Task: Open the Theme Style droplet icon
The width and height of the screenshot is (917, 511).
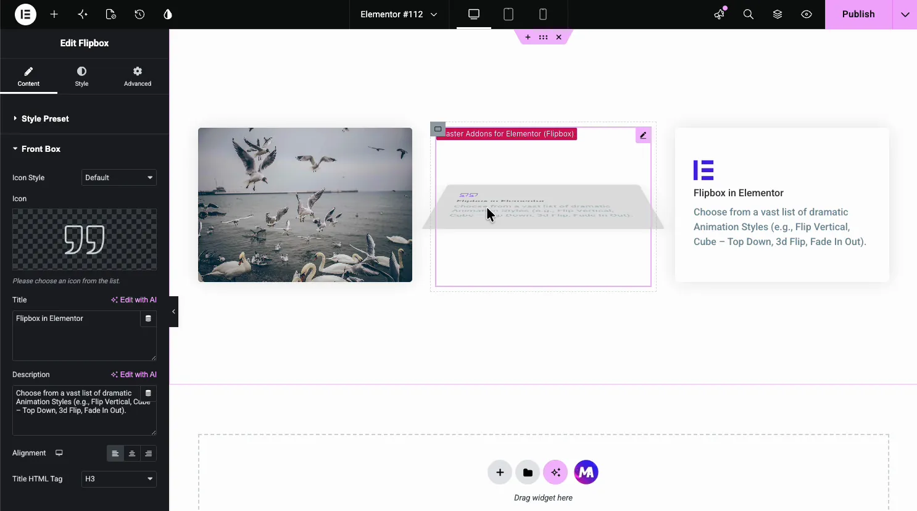Action: (168, 14)
